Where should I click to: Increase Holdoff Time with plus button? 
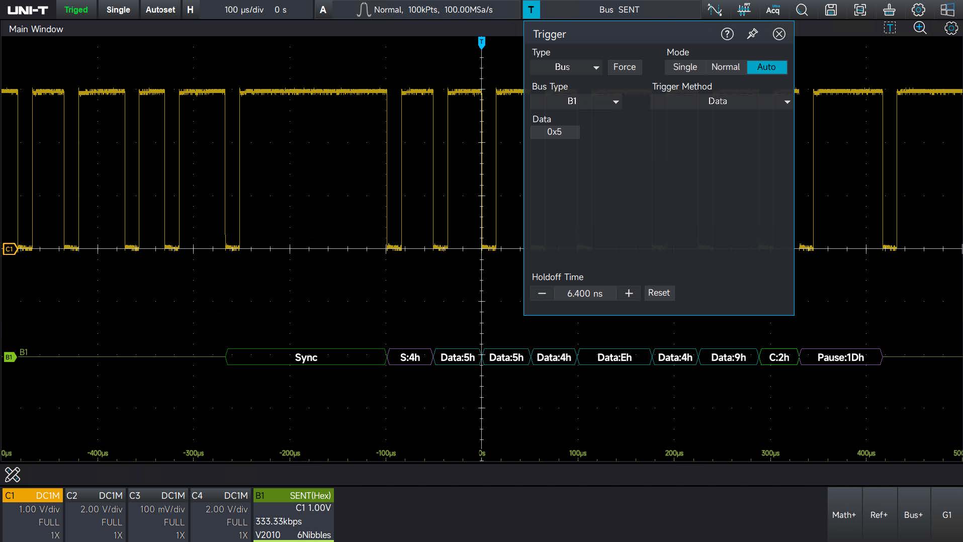pos(629,293)
